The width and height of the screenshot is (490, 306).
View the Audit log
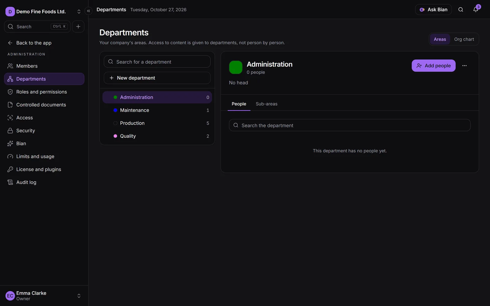tap(44, 182)
